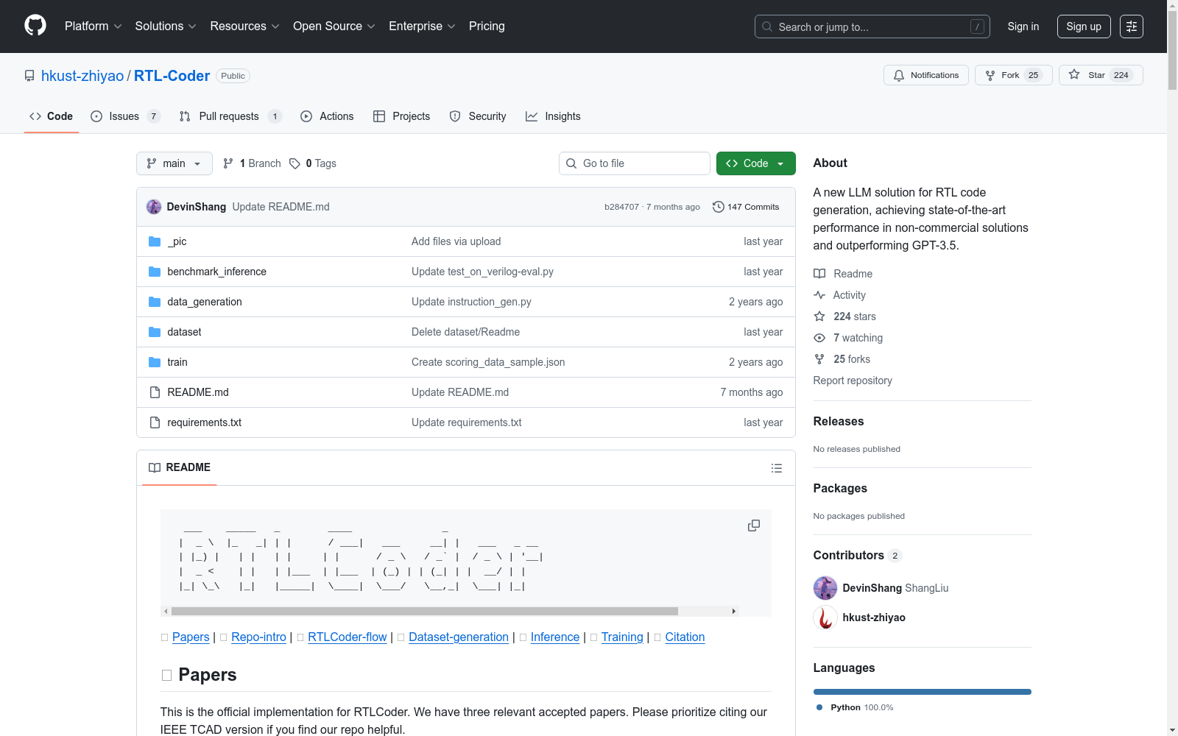Open hkust-zhiyao contributor avatar
Screen dimensions: 1178x736
pyautogui.click(x=825, y=618)
